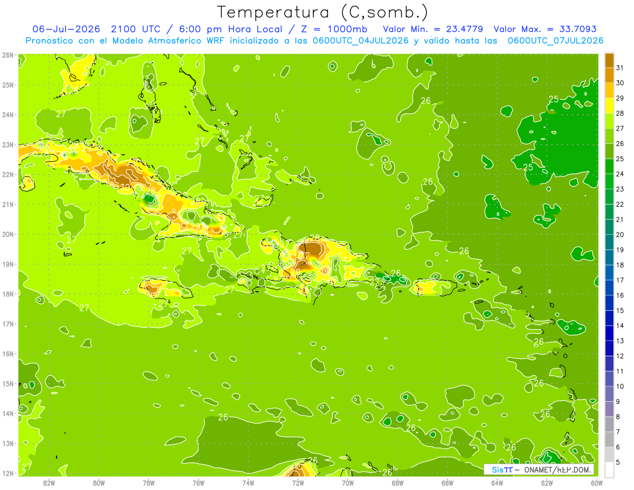Viewport: 634px width, 490px height.
Task: Click the 66W longitude axis label
Action: [447, 483]
